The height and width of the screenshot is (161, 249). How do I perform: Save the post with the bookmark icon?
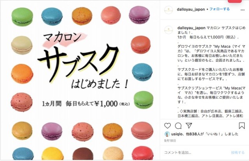click(x=242, y=126)
